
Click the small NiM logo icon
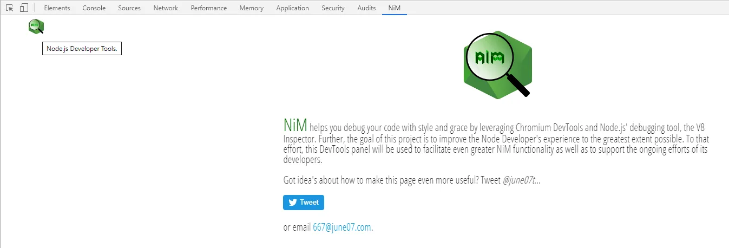click(36, 26)
